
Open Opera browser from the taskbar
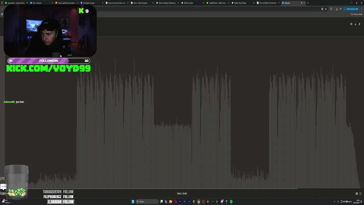pos(175,202)
